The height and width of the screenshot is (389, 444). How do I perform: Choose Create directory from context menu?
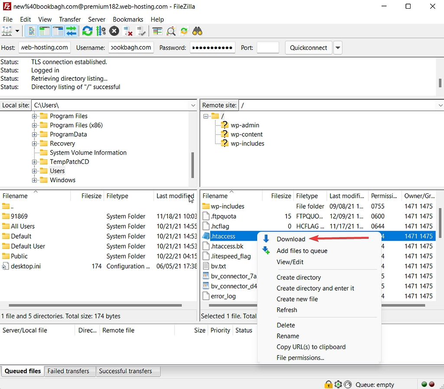pos(299,278)
